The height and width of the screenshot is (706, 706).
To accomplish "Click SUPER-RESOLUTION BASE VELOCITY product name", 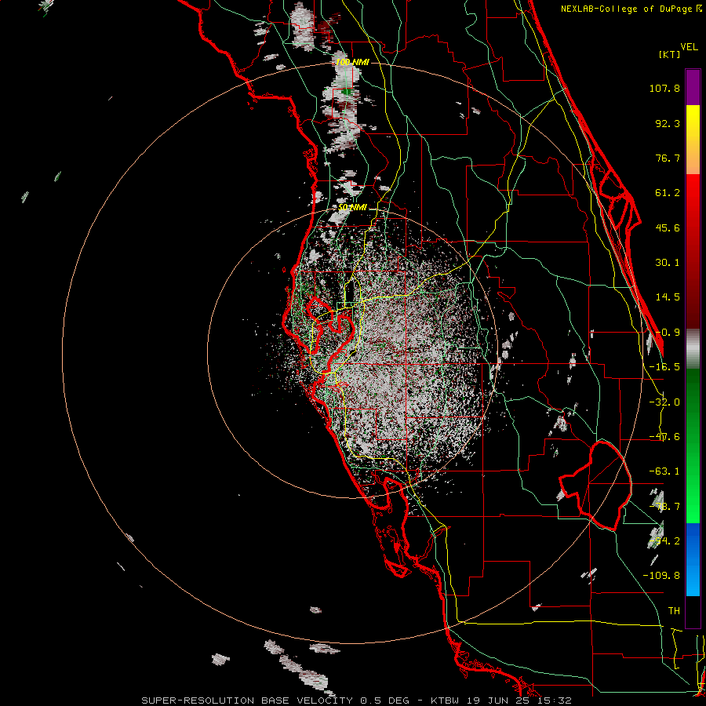I will 247,701.
